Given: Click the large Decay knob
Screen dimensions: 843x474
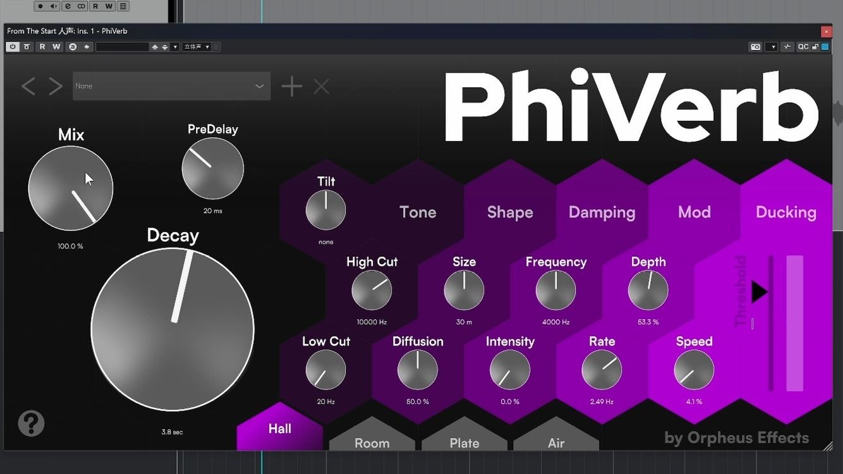Looking at the screenshot, I should pyautogui.click(x=173, y=329).
